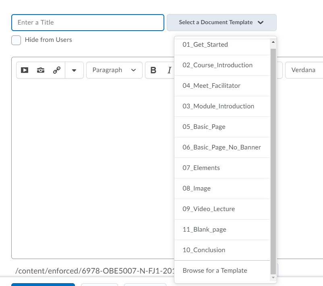Click the Insert Image camera icon
Image resolution: width=323 pixels, height=286 pixels.
pyautogui.click(x=41, y=70)
